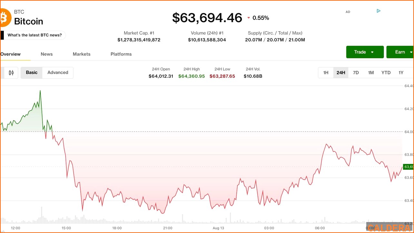Image resolution: width=414 pixels, height=233 pixels.
Task: Select the 24H time range
Action: click(341, 73)
